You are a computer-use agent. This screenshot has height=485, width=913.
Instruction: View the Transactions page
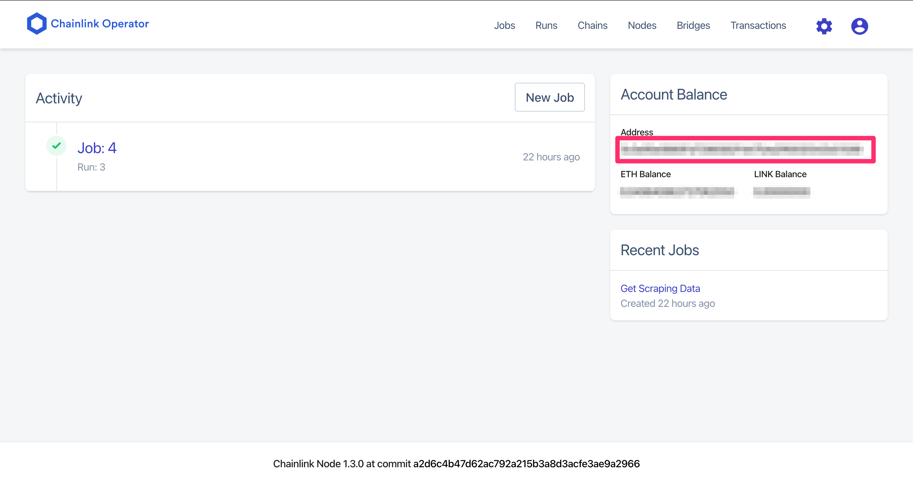pos(758,26)
